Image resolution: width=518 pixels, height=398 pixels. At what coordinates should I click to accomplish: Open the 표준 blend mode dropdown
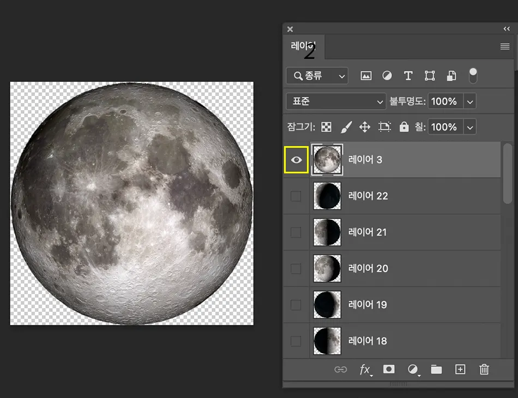pyautogui.click(x=336, y=101)
